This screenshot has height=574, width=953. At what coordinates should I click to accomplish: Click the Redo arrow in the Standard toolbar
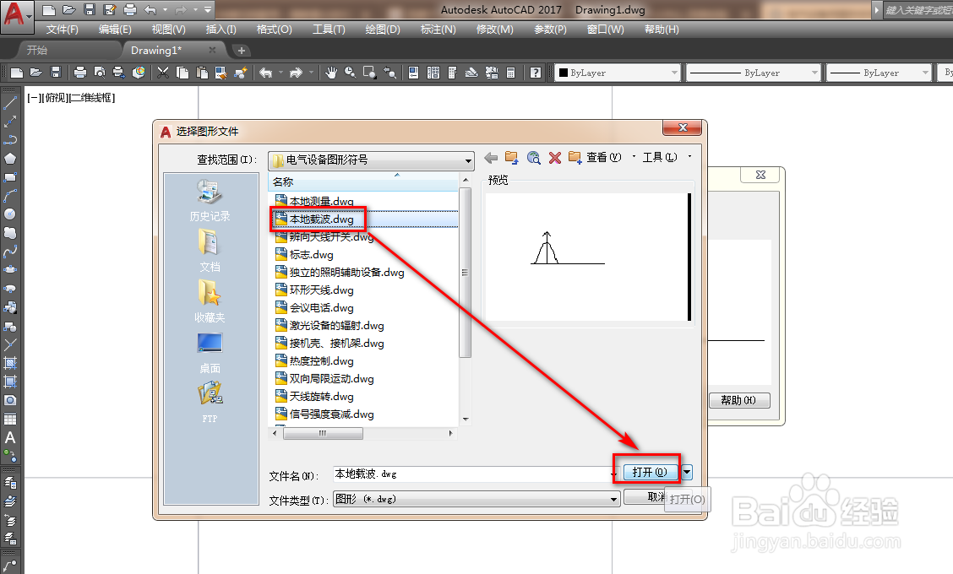tap(296, 73)
